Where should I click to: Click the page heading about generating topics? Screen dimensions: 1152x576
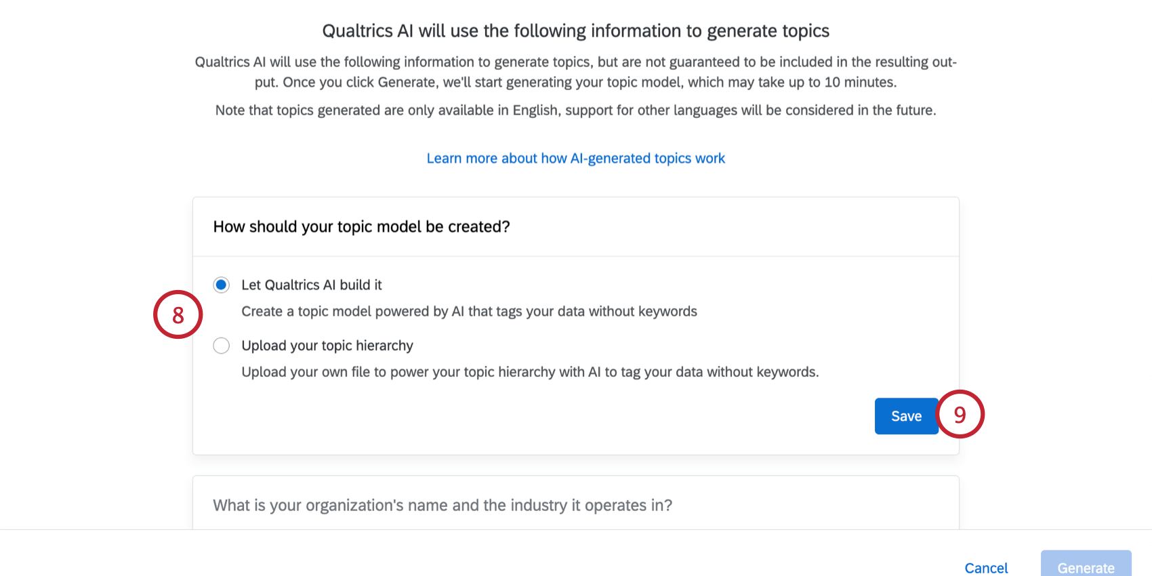pos(575,31)
